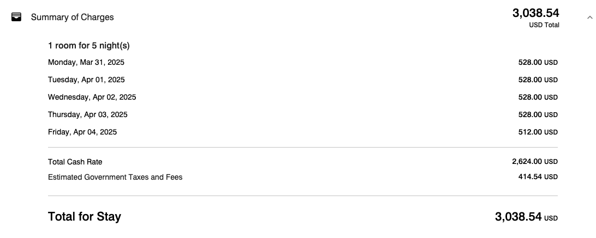Click the Summary of Charges heading
596x238 pixels.
[x=72, y=17]
